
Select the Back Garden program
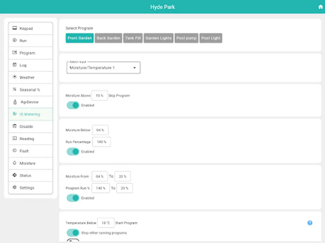click(x=108, y=38)
